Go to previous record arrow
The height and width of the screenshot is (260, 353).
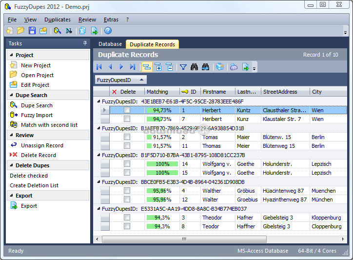tap(110, 67)
